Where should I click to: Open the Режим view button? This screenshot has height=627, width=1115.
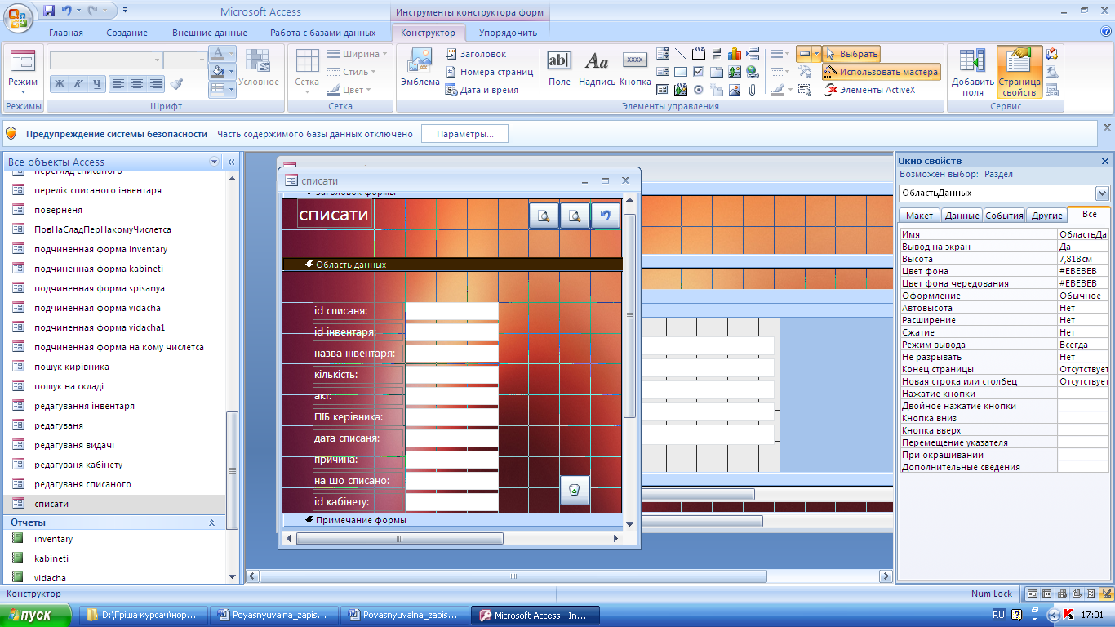pyautogui.click(x=23, y=70)
